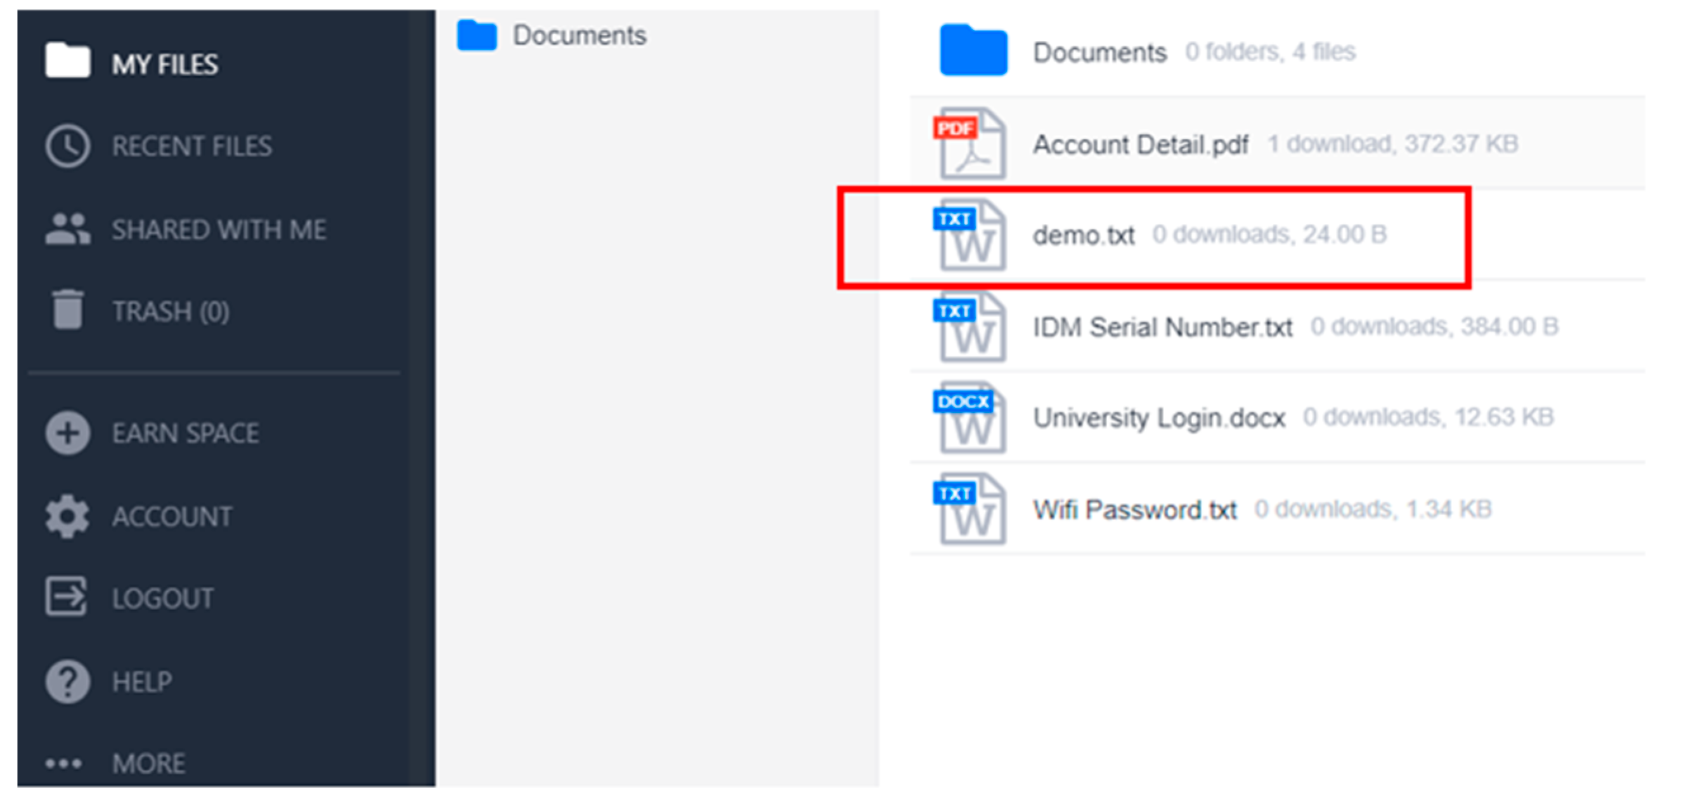Click the Trash bin icon
The image size is (1686, 803).
click(x=67, y=309)
